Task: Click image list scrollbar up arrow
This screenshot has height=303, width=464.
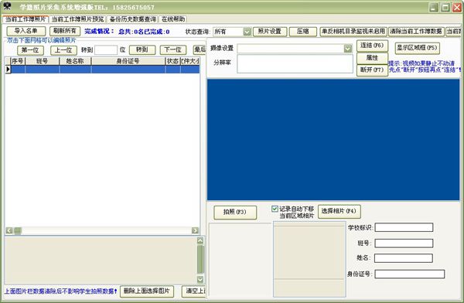Action: pos(200,240)
